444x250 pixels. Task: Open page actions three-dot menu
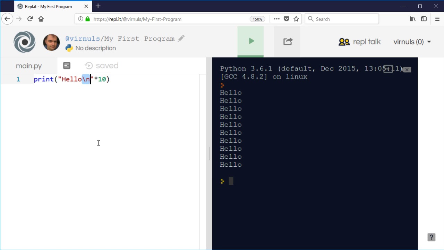click(x=276, y=19)
